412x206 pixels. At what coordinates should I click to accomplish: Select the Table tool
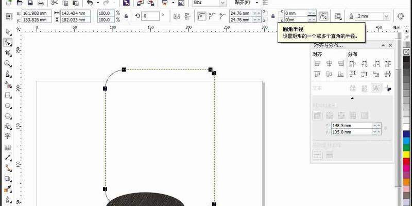[8, 147]
